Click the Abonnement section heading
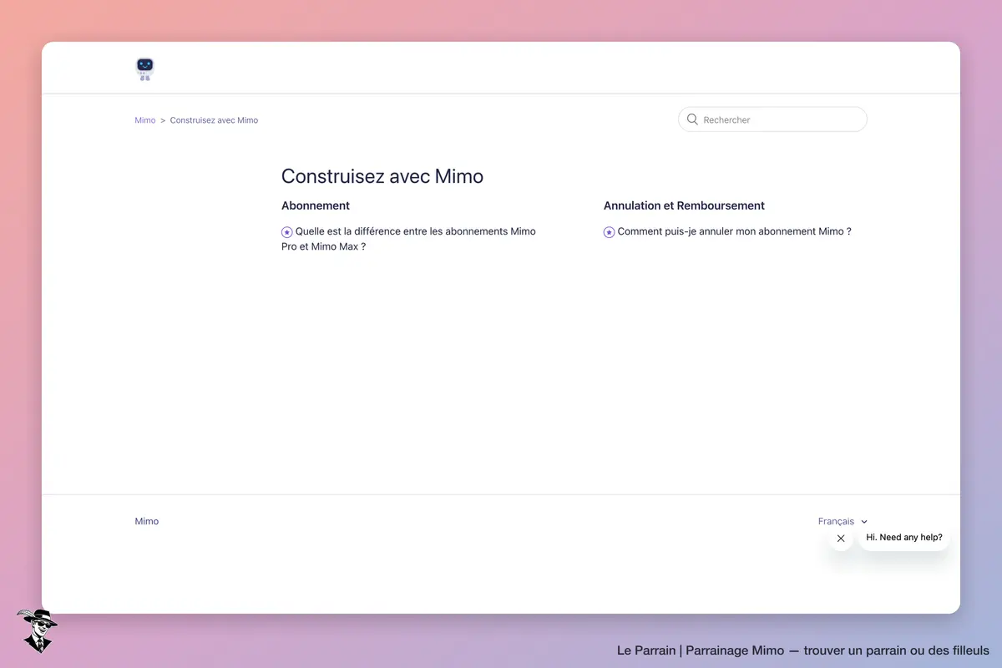This screenshot has height=668, width=1002. coord(316,205)
